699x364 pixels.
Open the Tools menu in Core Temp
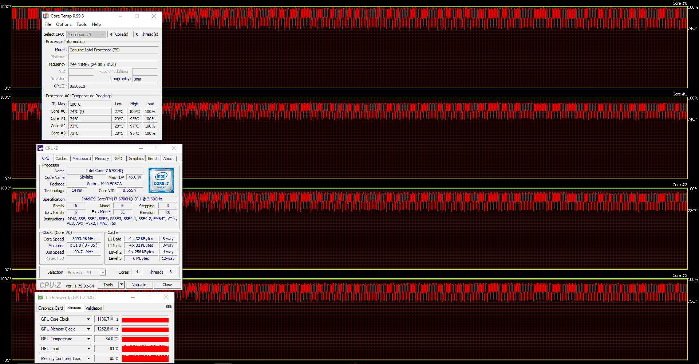coord(82,24)
